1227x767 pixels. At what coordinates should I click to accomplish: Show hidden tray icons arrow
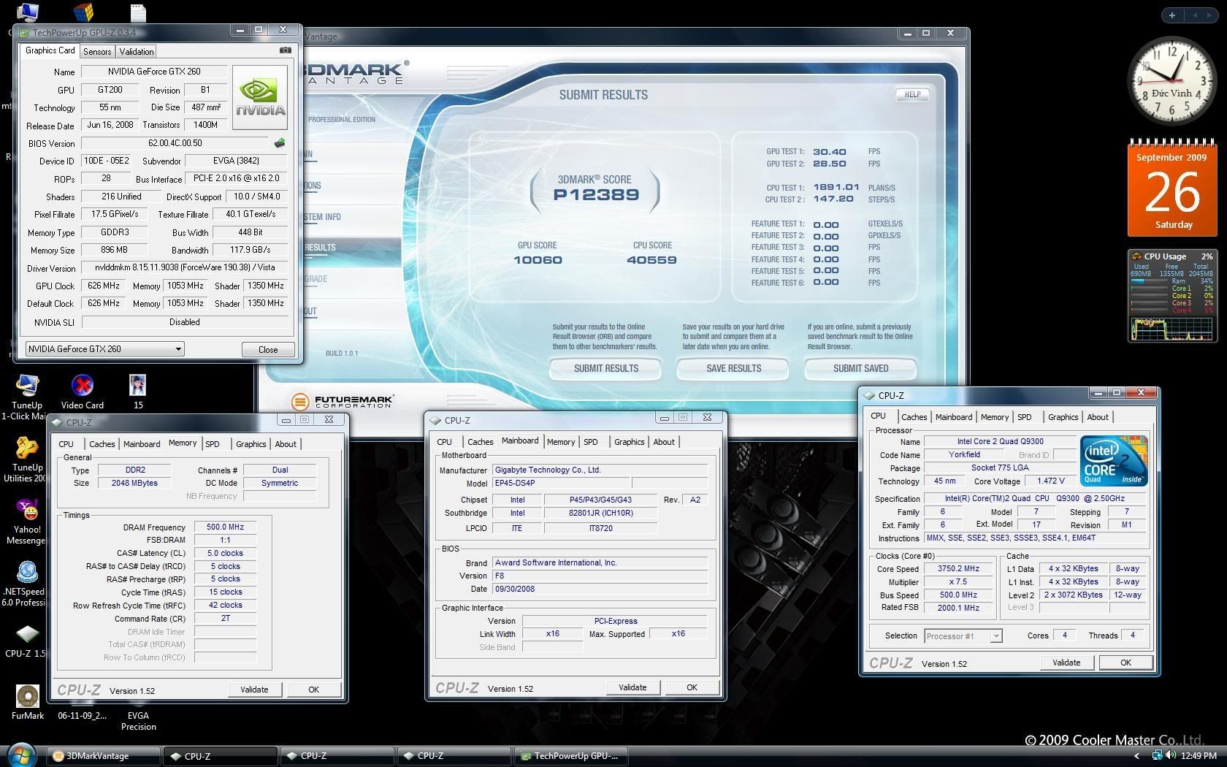point(1136,756)
